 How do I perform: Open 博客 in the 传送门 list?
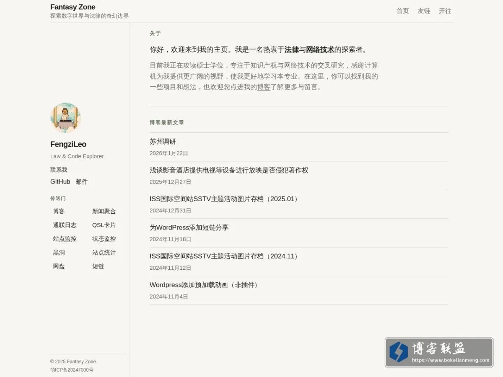[x=59, y=211]
